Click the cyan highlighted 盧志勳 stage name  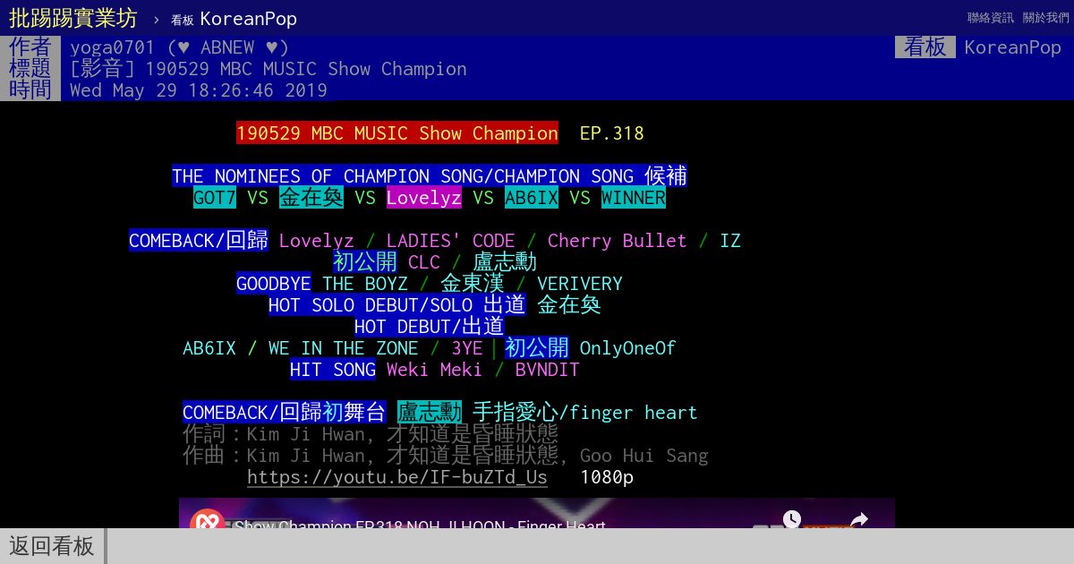430,413
